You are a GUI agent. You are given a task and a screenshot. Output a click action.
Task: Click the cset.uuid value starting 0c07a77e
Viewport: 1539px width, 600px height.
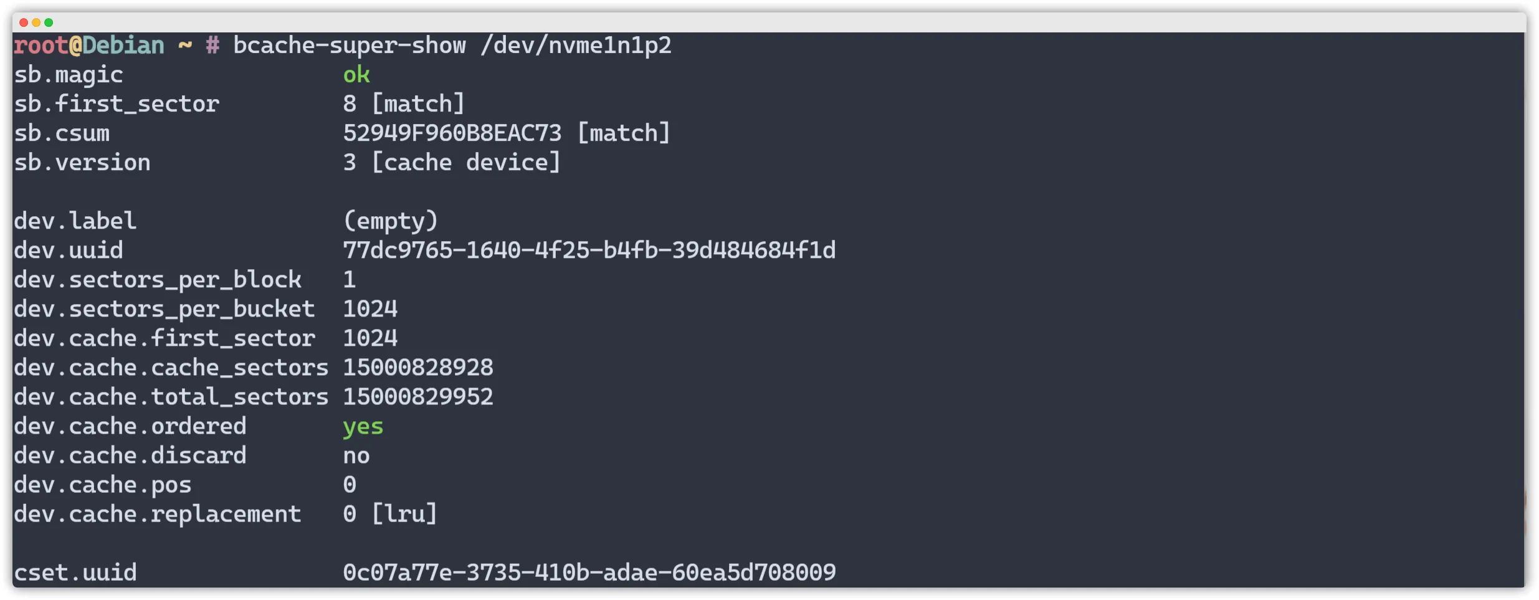click(x=589, y=573)
